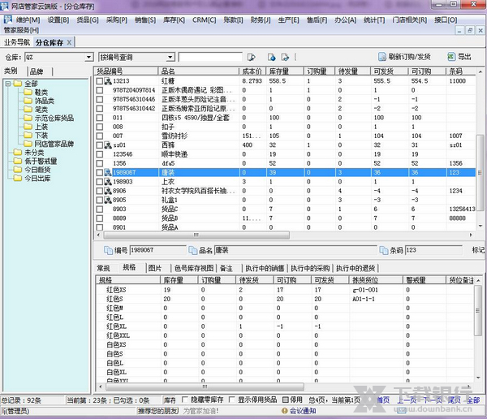The height and width of the screenshot is (419, 487).
Task: Open the 库存[K] menu
Action: tap(174, 19)
